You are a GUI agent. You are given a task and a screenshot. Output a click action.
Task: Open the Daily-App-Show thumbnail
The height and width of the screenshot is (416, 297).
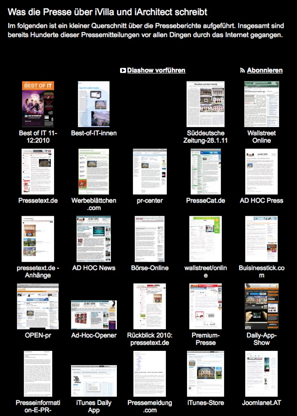coord(261,306)
